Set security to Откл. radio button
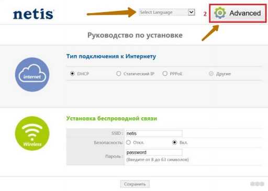 point(128,142)
